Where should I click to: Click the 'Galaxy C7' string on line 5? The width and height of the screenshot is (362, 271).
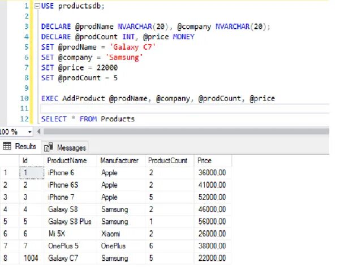[132, 47]
